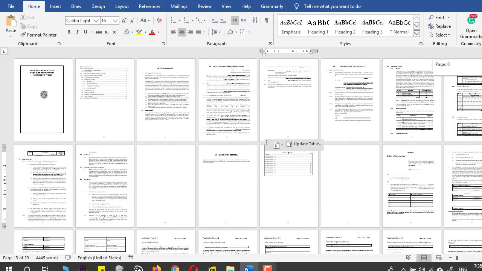Apply superscript formatting
The image size is (482, 271).
click(x=115, y=32)
